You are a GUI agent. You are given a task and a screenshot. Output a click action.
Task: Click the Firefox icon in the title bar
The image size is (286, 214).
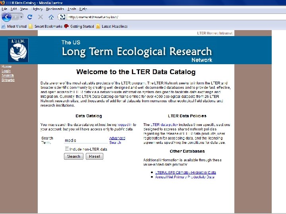[x=2, y=2]
